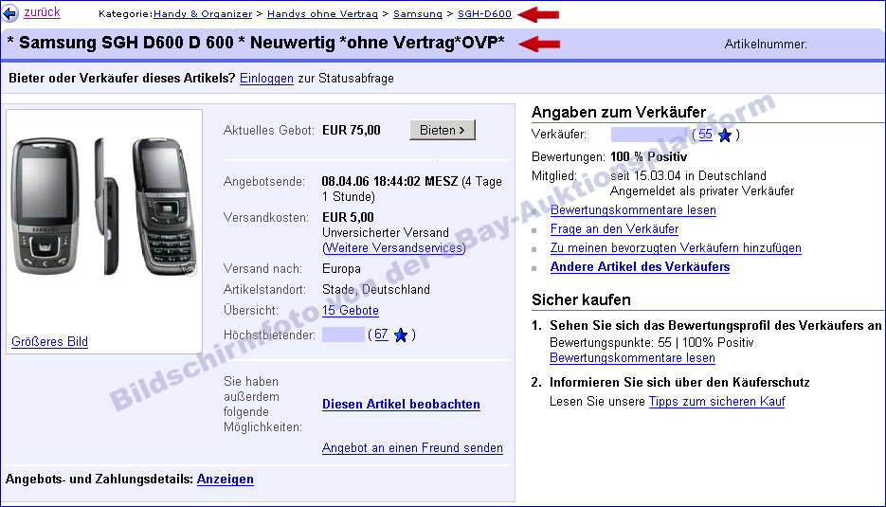Viewport: 886px width, 507px height.
Task: Show payment details via Anzeigen link
Action: coord(225,480)
